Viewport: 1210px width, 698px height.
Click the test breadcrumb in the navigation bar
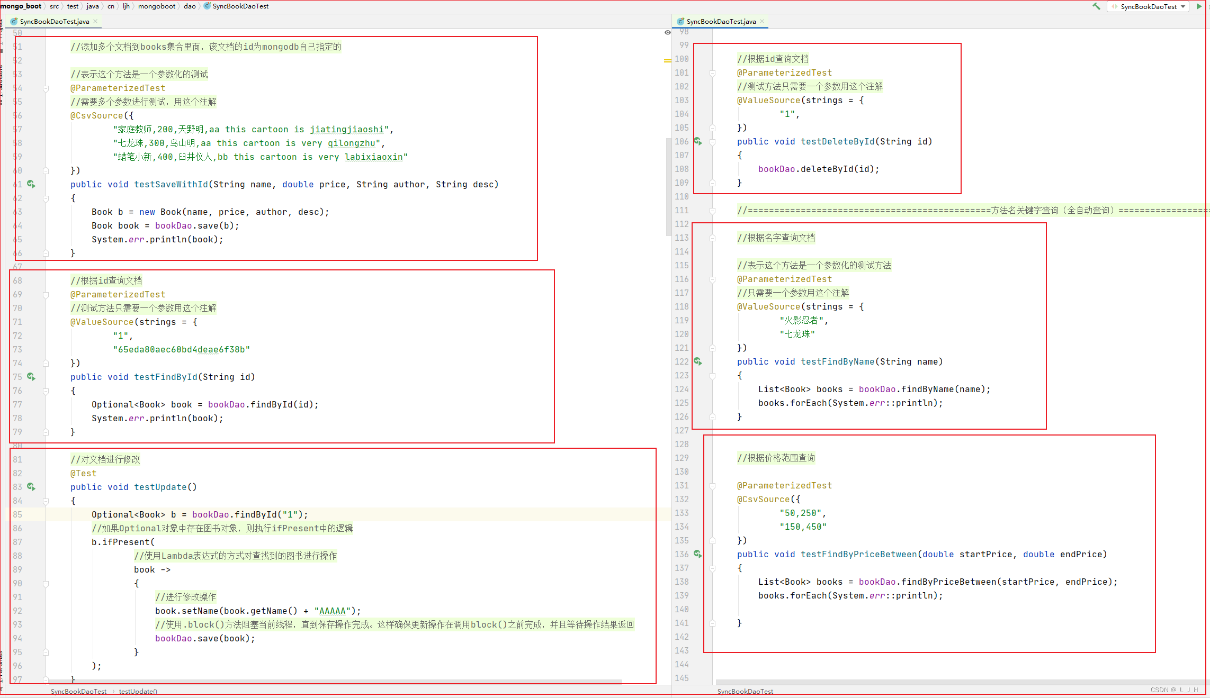click(x=73, y=6)
